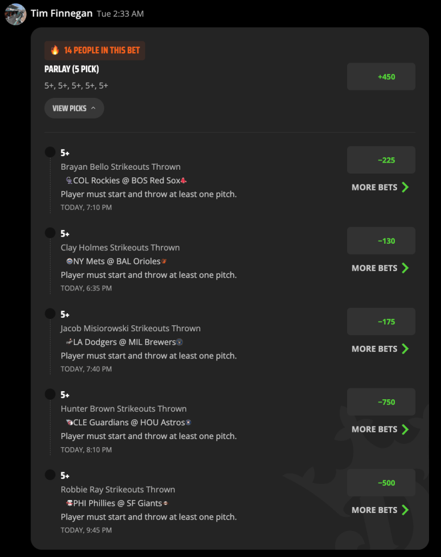Click the -225 odds for Brayan Bello
This screenshot has height=557, width=441.
381,160
